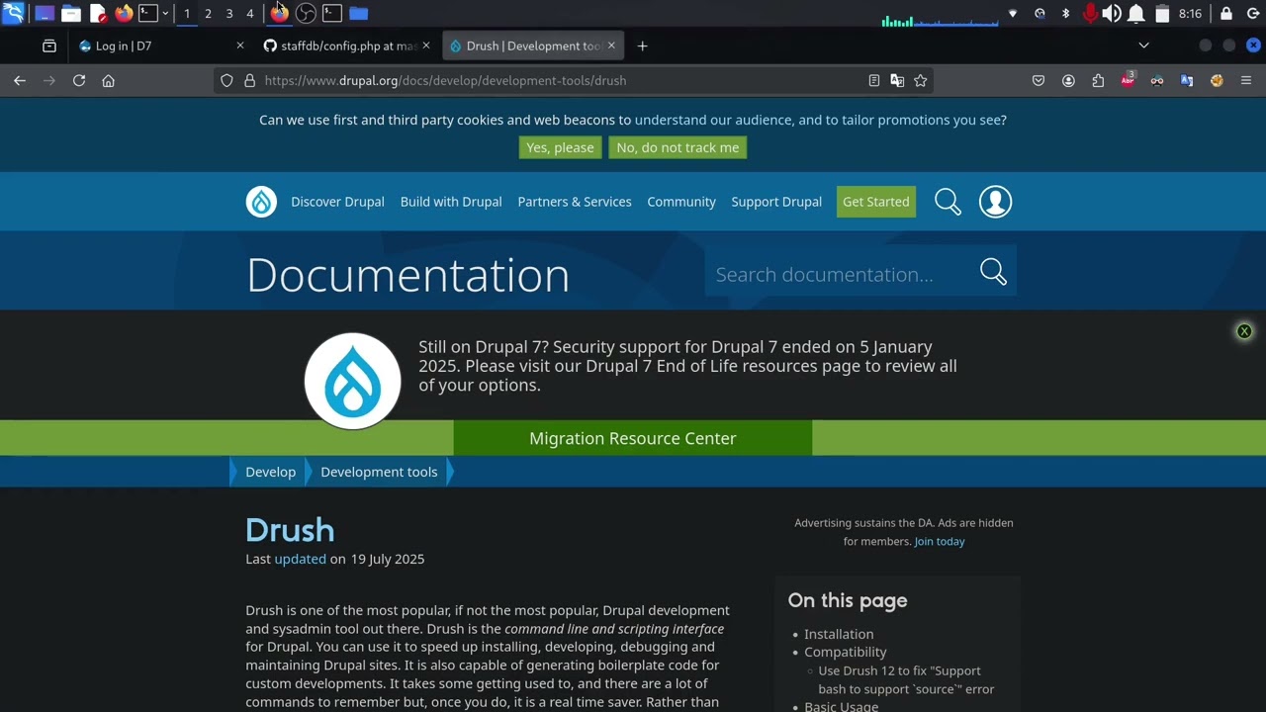Open the Bluetooth tray icon
The height and width of the screenshot is (712, 1266).
[x=1065, y=13]
